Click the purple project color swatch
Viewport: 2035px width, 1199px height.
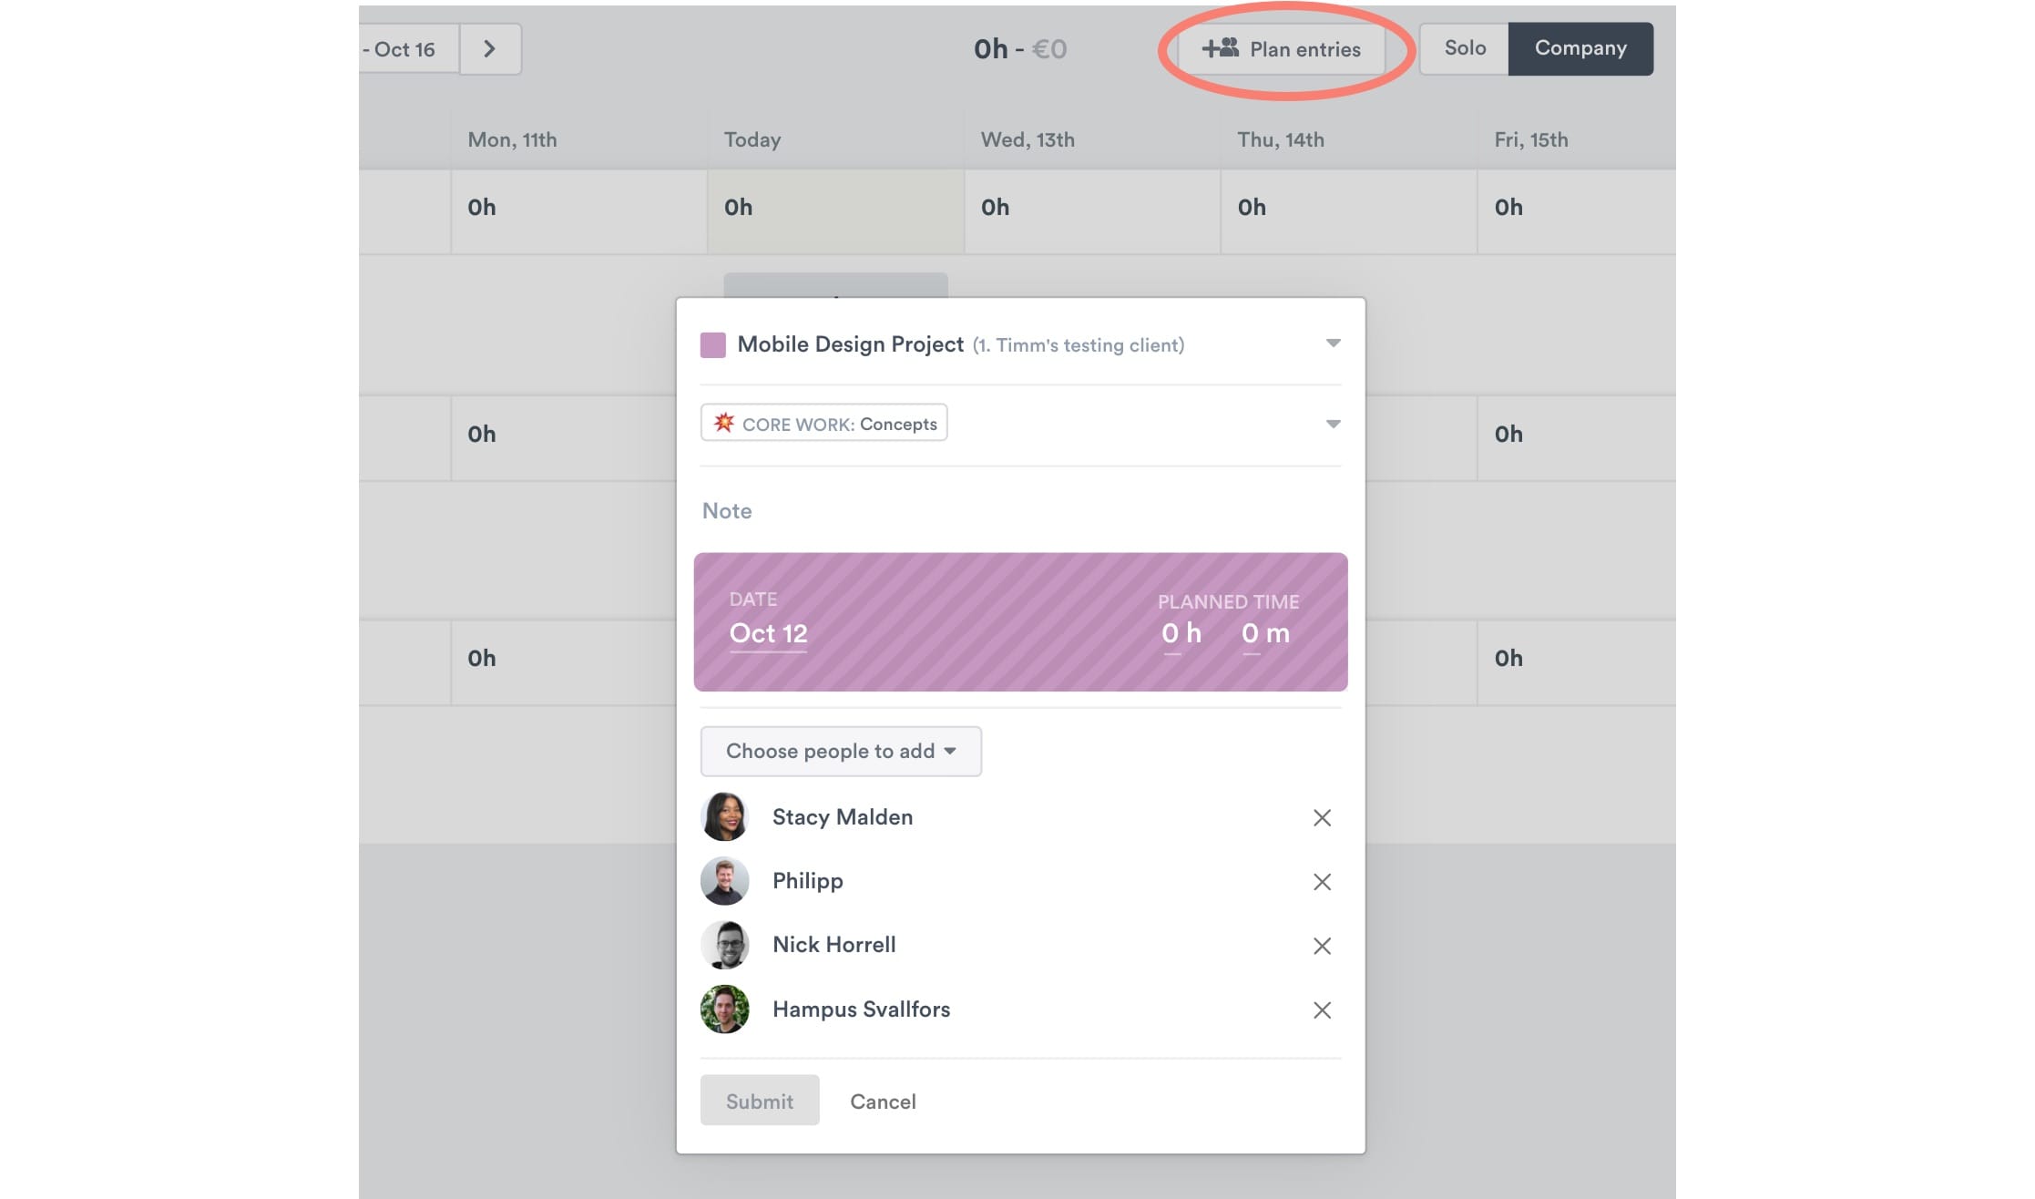(712, 344)
